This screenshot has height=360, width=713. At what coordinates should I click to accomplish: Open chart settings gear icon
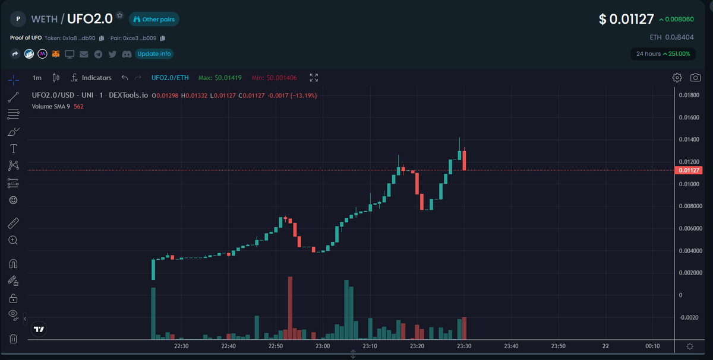click(x=677, y=78)
